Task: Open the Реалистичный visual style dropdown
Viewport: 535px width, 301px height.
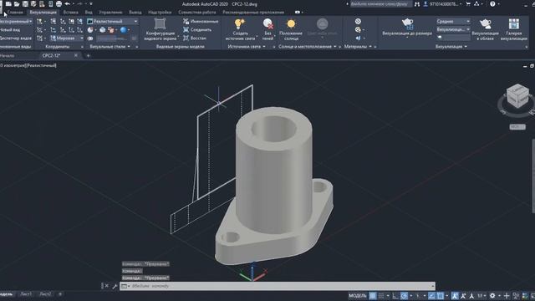Action: click(x=113, y=21)
